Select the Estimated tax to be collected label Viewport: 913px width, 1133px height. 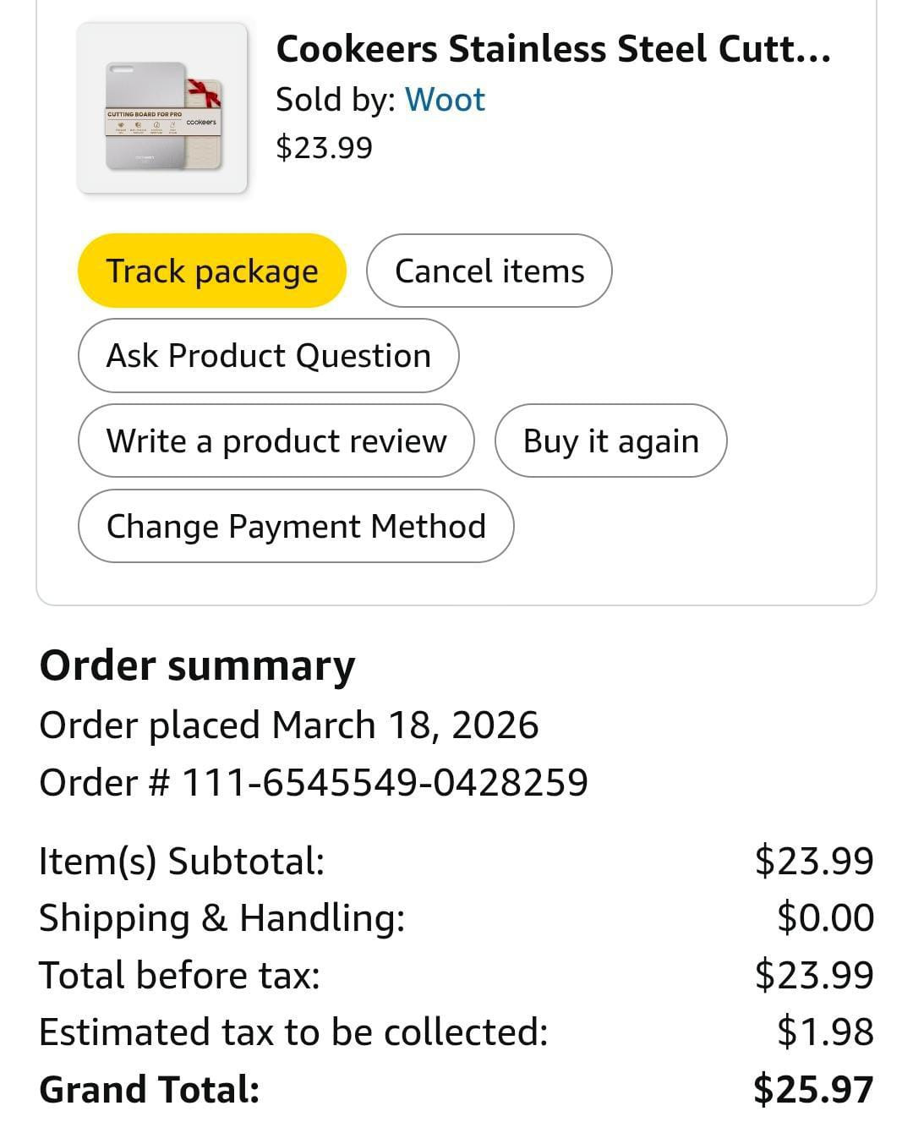click(x=293, y=1032)
